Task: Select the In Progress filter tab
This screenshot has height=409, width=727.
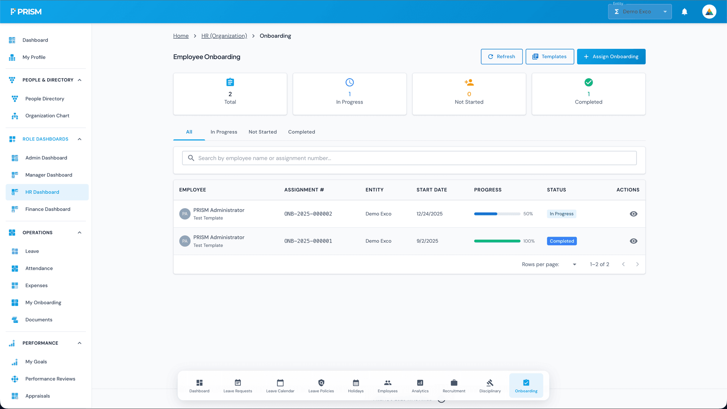Action: tap(223, 132)
